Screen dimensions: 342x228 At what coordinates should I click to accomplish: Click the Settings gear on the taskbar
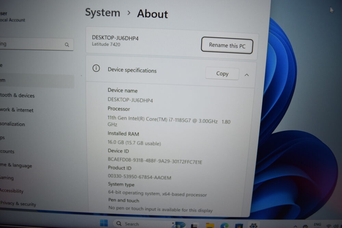253,226
